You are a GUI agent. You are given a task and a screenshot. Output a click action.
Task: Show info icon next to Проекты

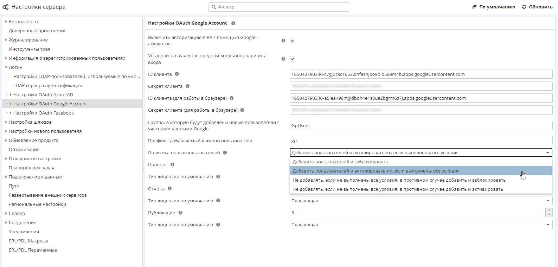pos(172,164)
